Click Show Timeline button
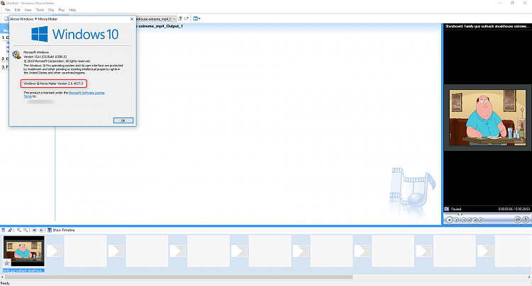532x286 pixels. 61,230
